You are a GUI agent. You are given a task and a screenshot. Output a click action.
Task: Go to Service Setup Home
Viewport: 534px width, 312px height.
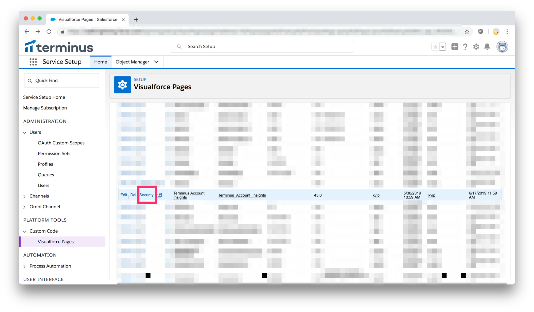click(44, 97)
